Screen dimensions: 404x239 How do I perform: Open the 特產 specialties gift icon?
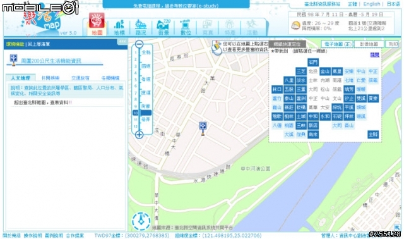(230, 27)
